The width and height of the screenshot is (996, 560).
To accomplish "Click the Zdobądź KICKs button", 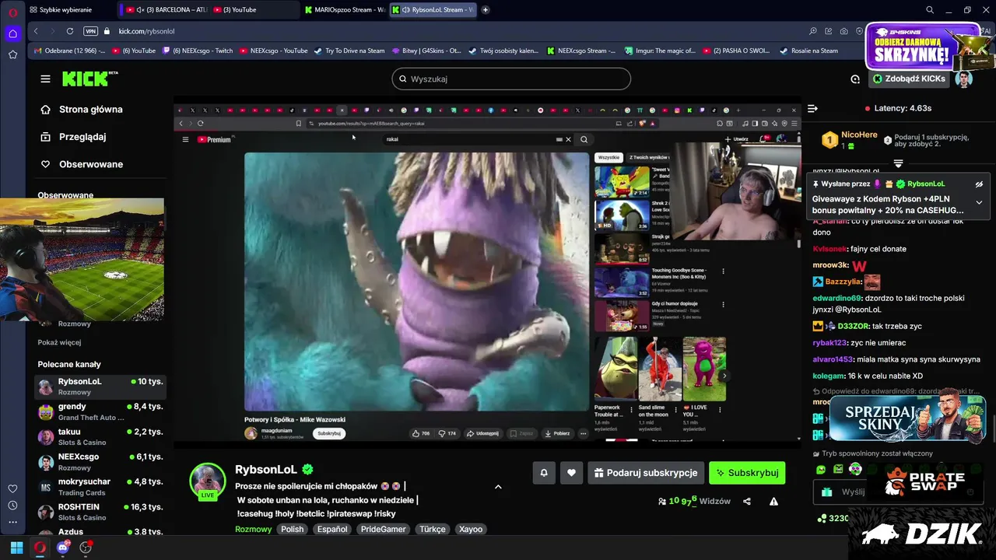I will (x=909, y=79).
